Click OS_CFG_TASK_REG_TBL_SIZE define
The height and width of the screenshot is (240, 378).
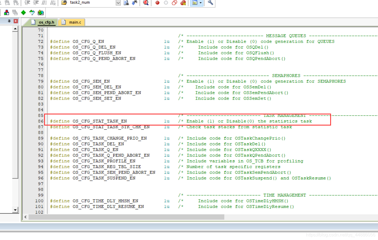pos(107,167)
